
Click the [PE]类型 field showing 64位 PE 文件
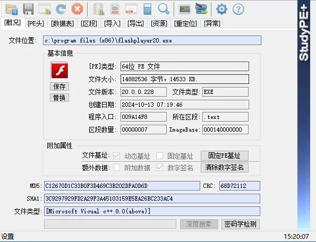[185, 66]
